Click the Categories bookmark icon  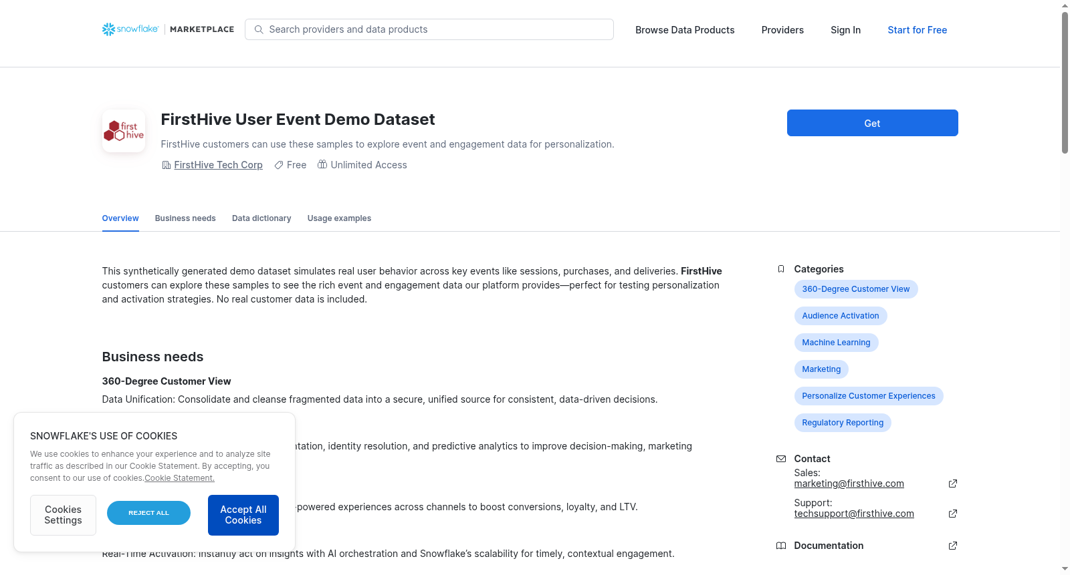[x=780, y=269]
